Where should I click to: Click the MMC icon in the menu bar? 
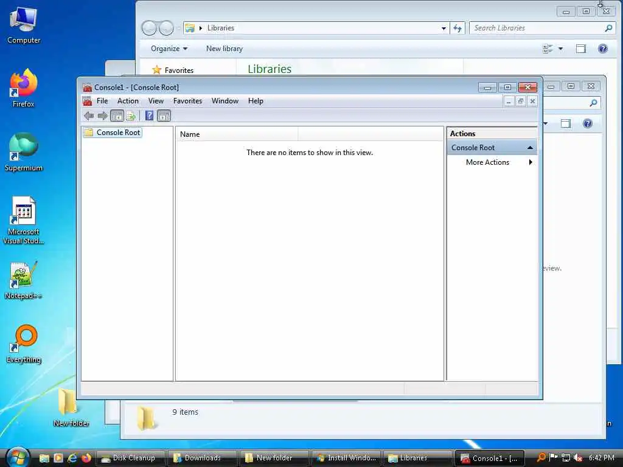(88, 102)
